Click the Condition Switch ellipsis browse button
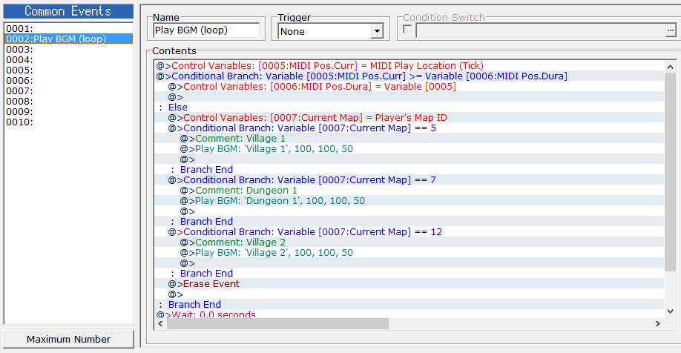This screenshot has height=353, width=681. point(671,30)
